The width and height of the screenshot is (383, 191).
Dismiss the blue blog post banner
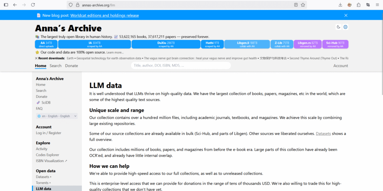pos(346,15)
